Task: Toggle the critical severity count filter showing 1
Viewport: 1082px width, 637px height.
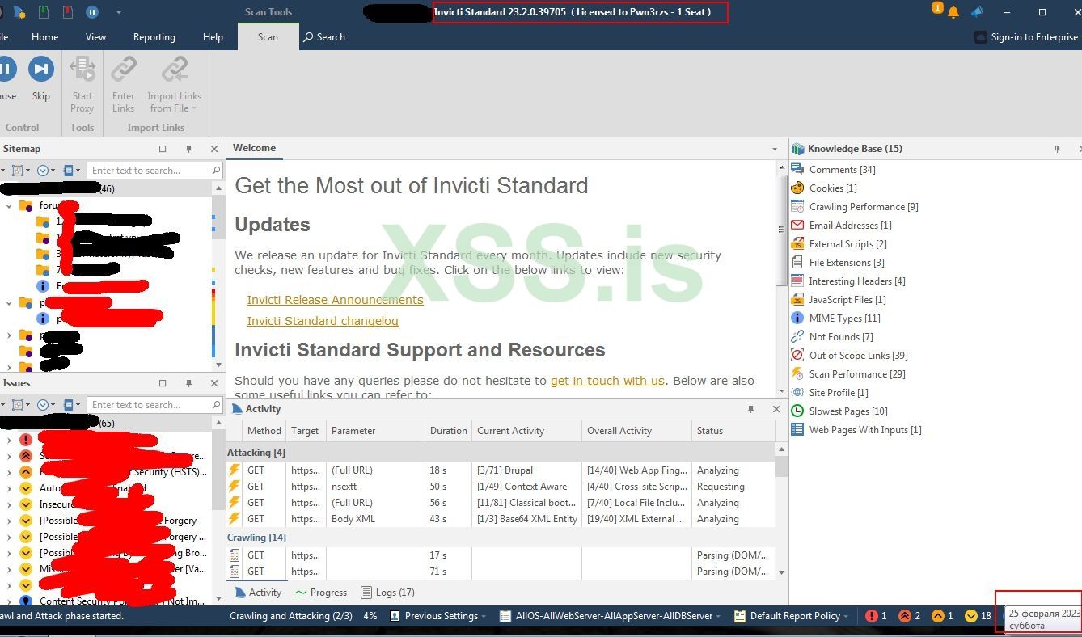Action: click(876, 616)
